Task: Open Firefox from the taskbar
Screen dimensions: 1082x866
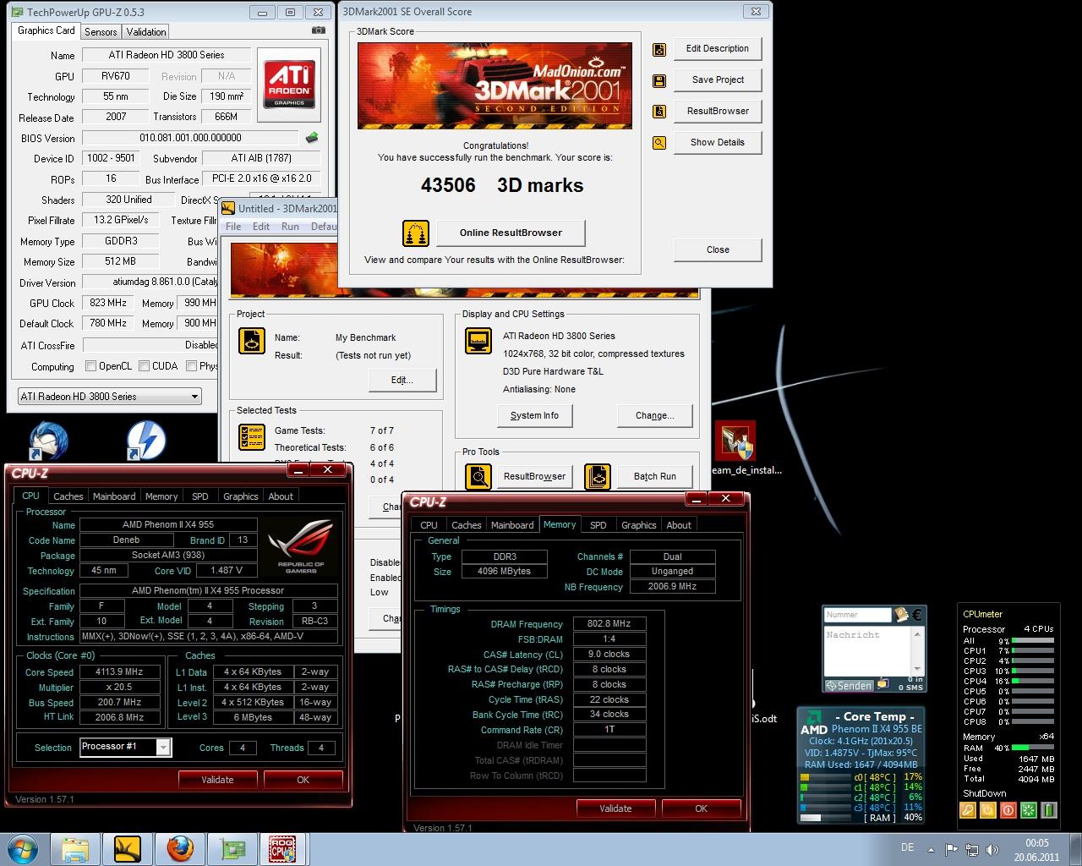Action: point(179,848)
